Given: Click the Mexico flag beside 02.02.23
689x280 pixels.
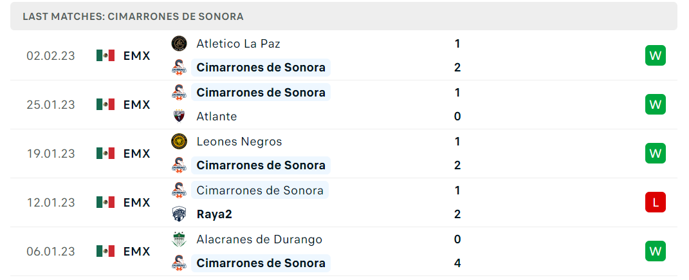Looking at the screenshot, I should pyautogui.click(x=106, y=56).
